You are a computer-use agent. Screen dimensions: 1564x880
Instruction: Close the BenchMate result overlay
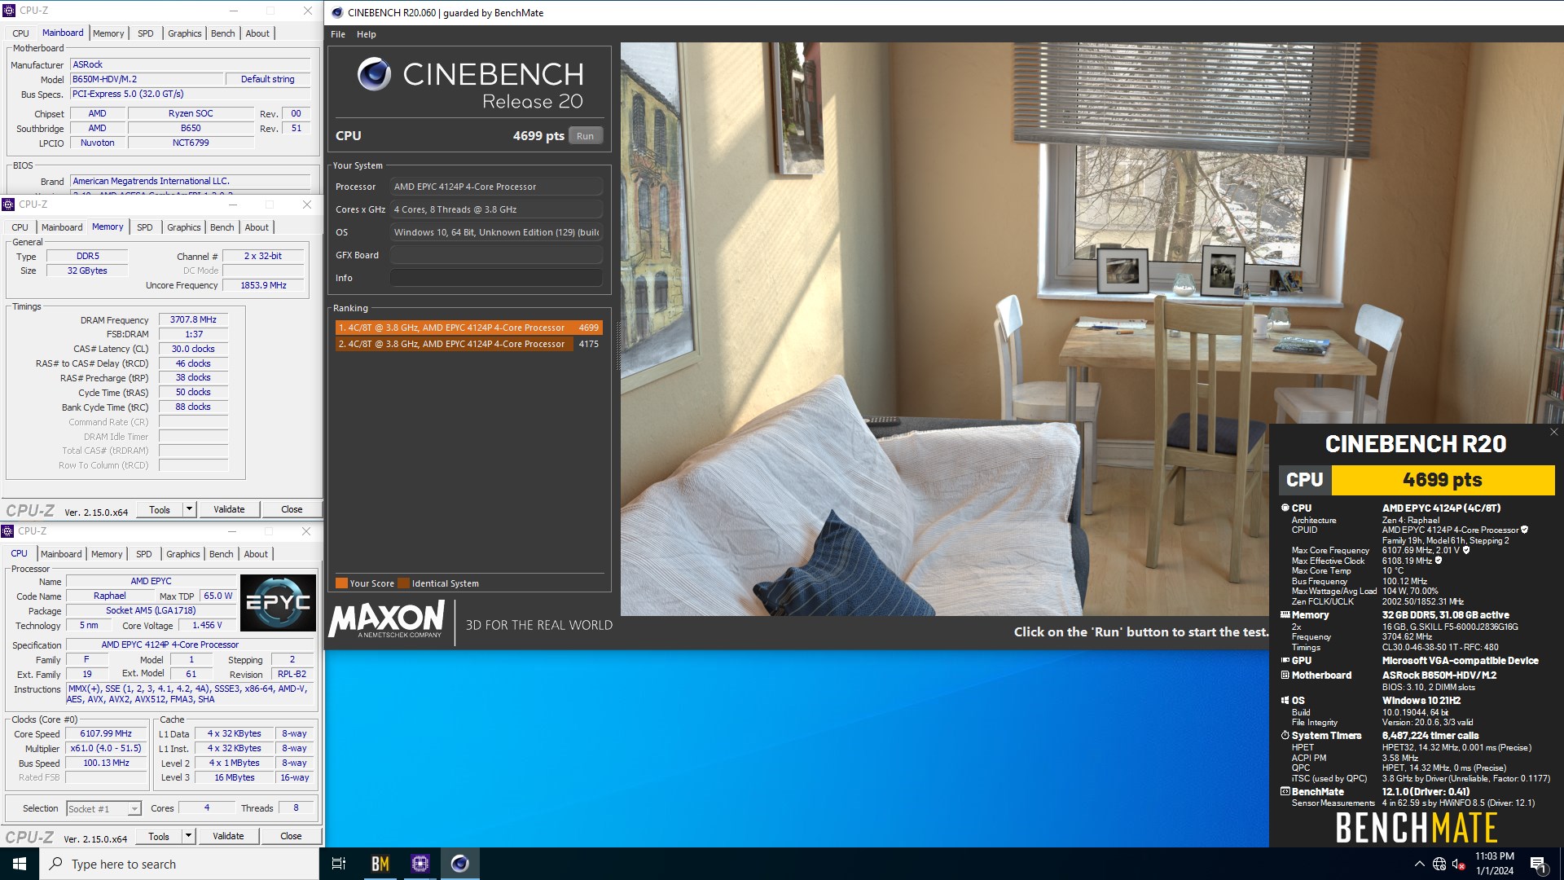click(x=1553, y=432)
